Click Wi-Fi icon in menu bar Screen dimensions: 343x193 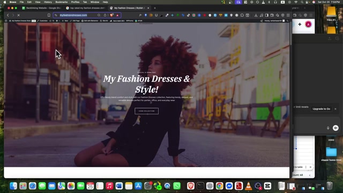tap(296, 2)
